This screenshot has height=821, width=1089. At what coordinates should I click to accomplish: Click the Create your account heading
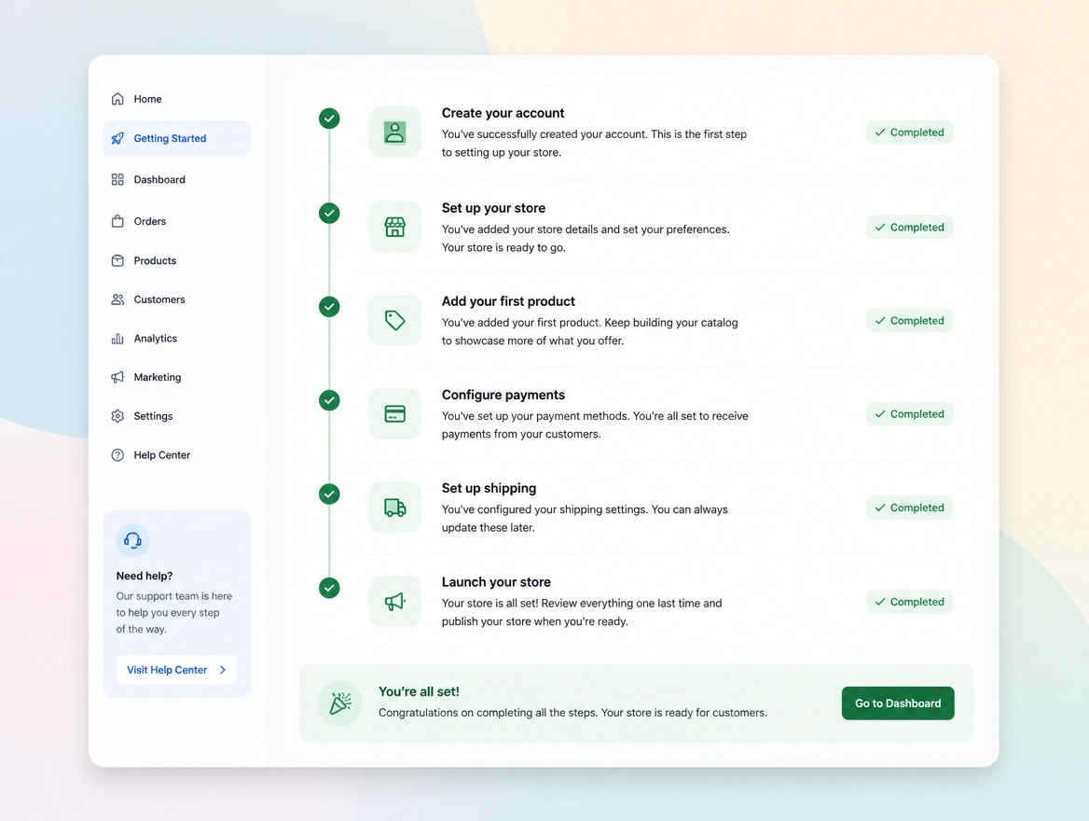(x=503, y=113)
